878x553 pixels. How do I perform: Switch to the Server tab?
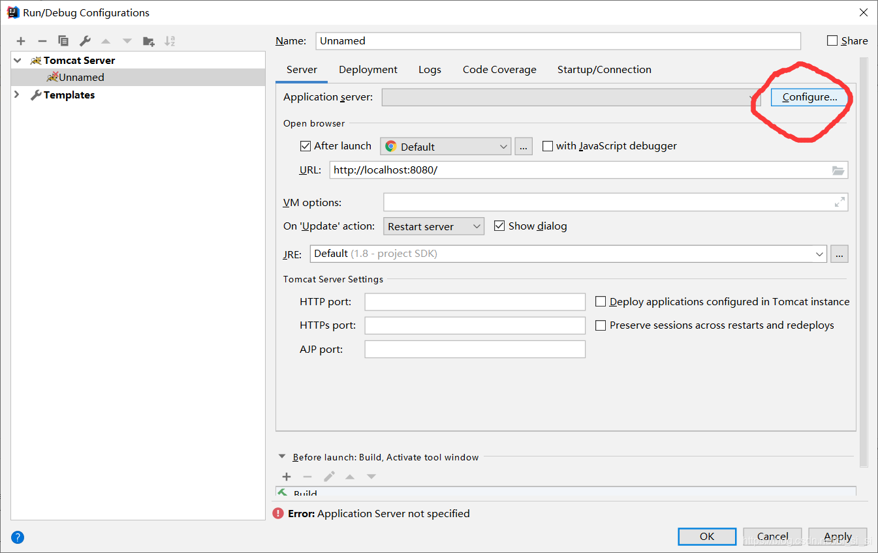coord(302,70)
